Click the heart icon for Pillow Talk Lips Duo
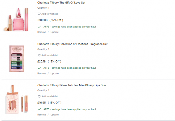Viewport: 175px width, 121px height. [x=39, y=96]
